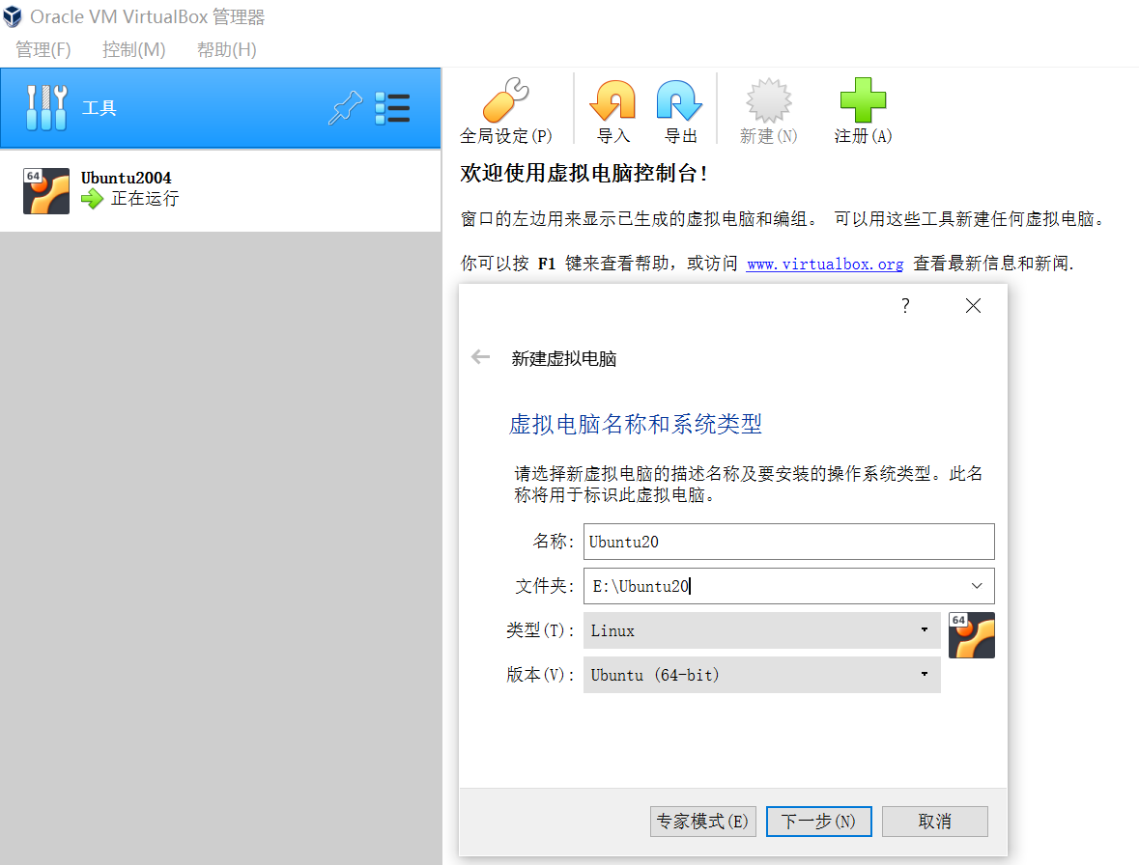
Task: Click the 类型(T) field label
Action: pos(540,630)
